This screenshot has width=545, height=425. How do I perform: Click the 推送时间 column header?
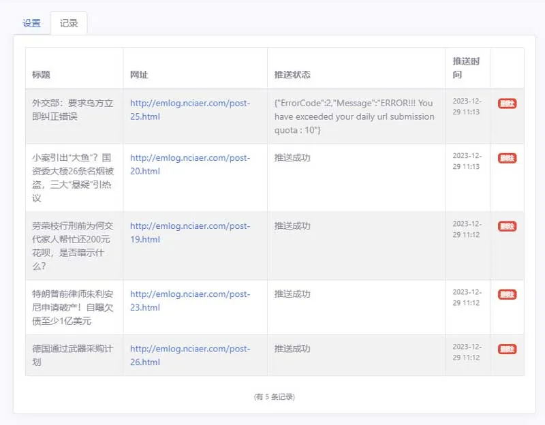[x=466, y=67]
